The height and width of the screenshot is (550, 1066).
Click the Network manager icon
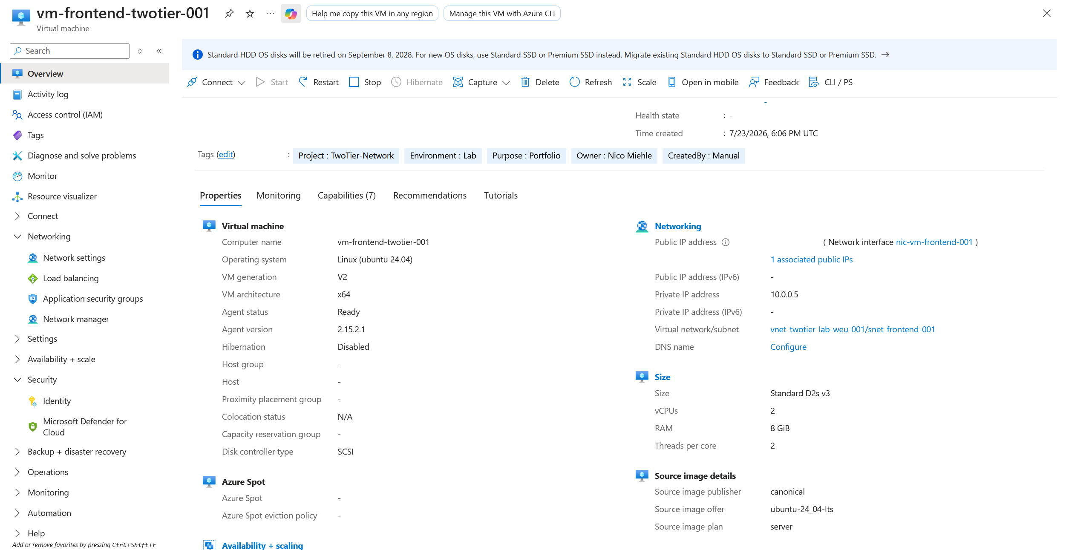point(33,320)
